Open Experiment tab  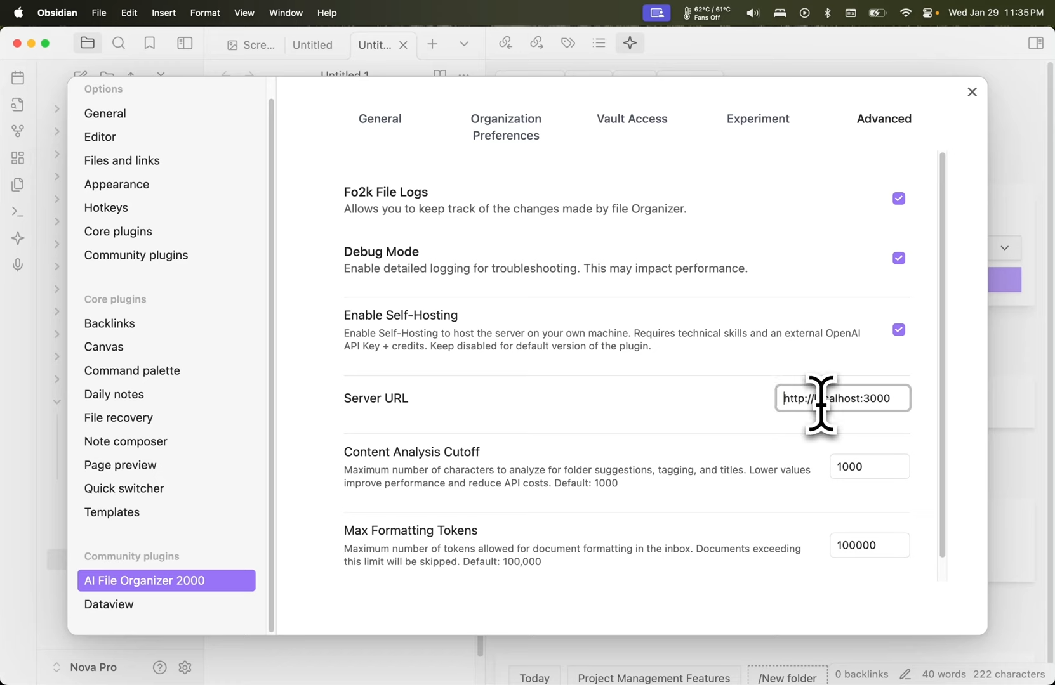click(x=758, y=119)
